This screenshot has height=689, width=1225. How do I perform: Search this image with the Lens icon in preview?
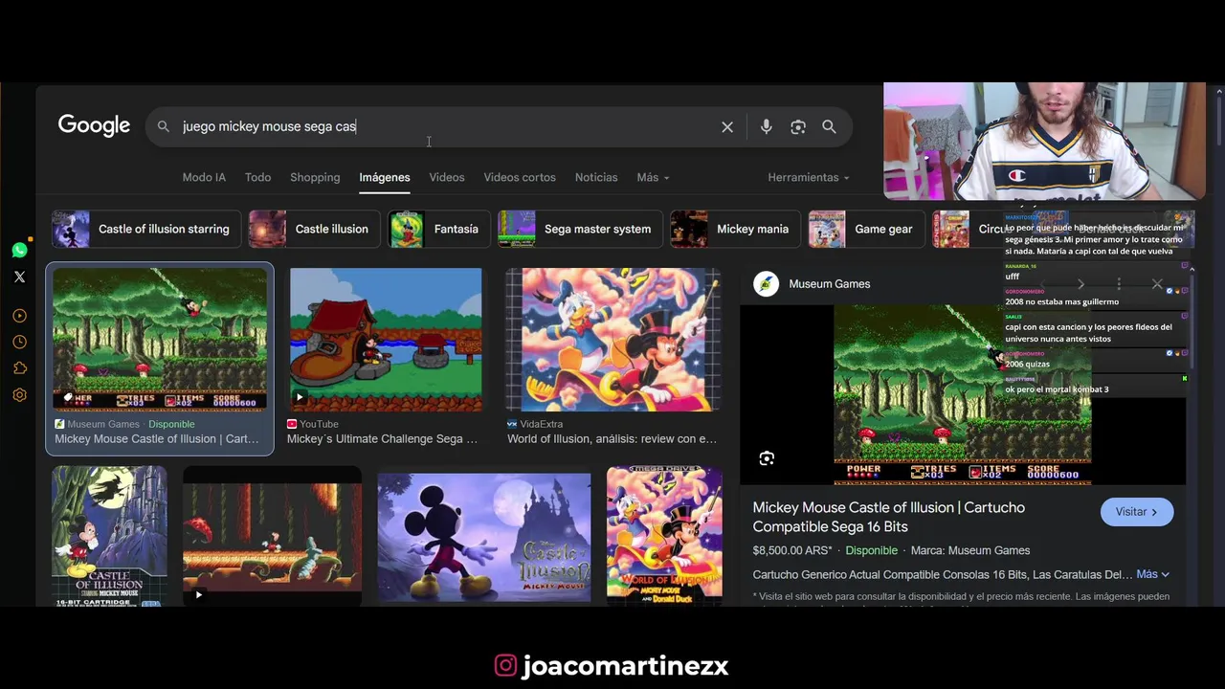[767, 458]
